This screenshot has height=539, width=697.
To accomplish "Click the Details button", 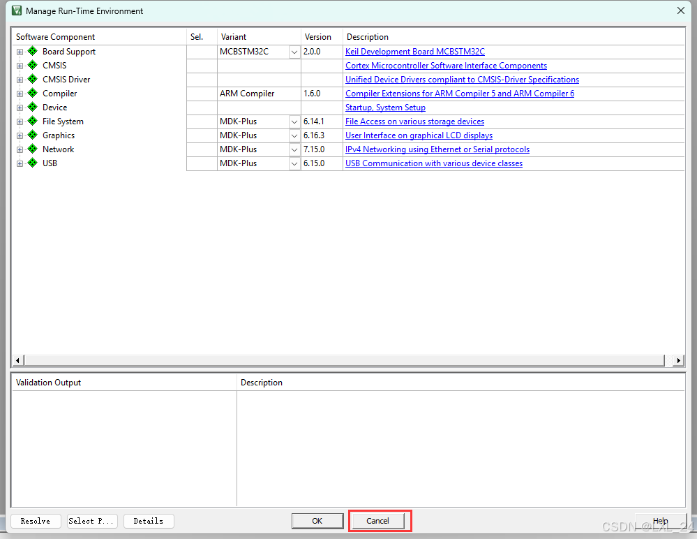I will pos(149,521).
